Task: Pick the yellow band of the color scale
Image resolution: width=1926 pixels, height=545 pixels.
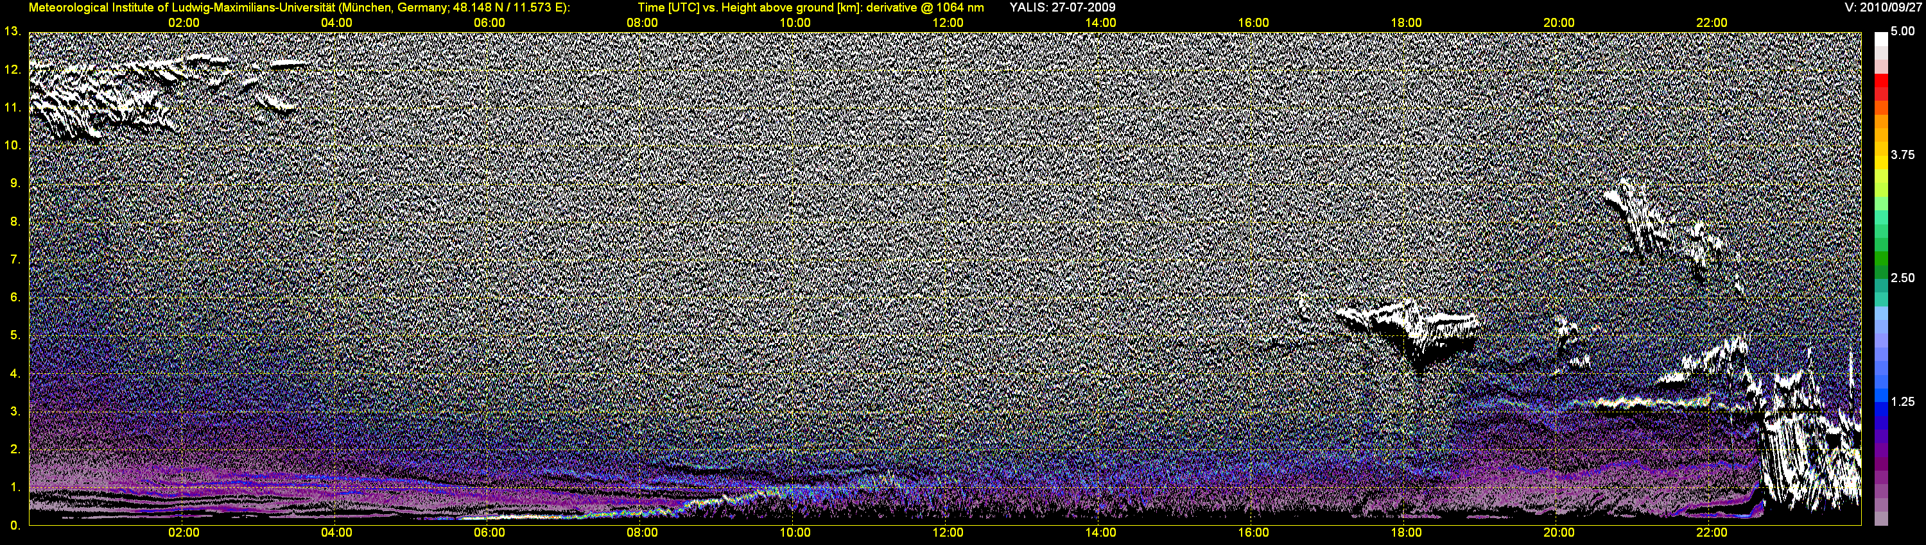Action: point(1881,163)
